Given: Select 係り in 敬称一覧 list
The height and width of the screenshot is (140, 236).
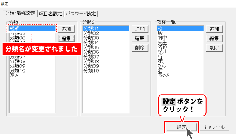Looking at the screenshot, I should (x=180, y=52).
